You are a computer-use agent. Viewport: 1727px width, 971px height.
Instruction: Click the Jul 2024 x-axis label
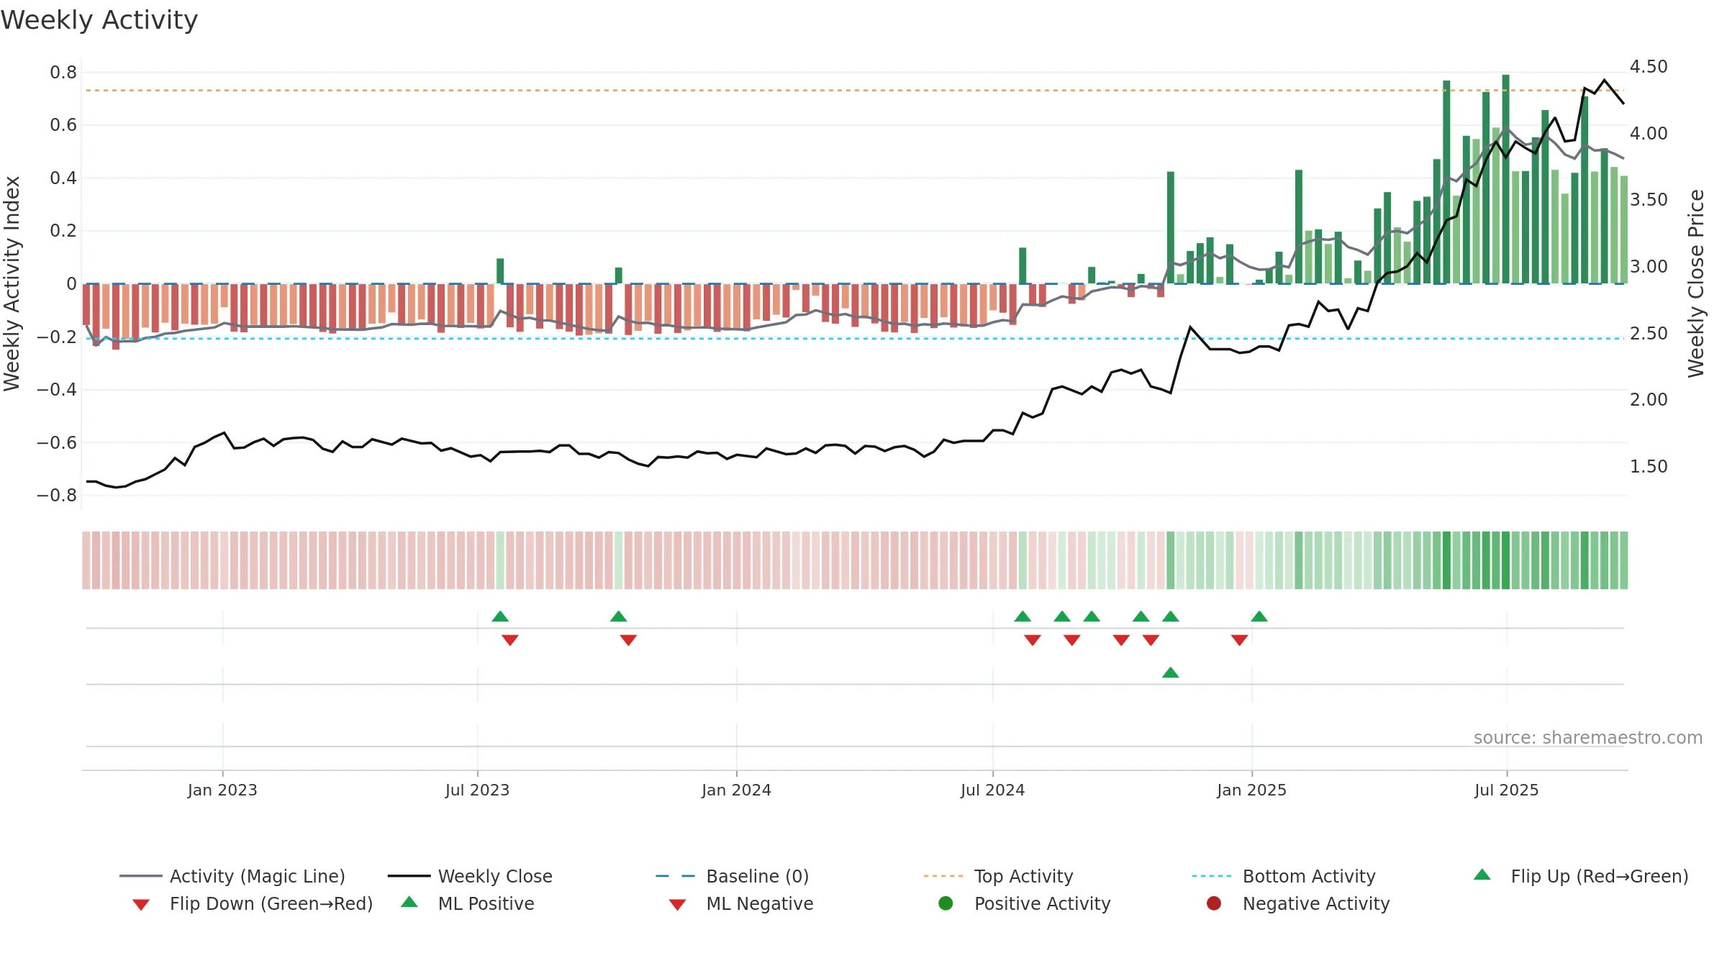pyautogui.click(x=992, y=790)
